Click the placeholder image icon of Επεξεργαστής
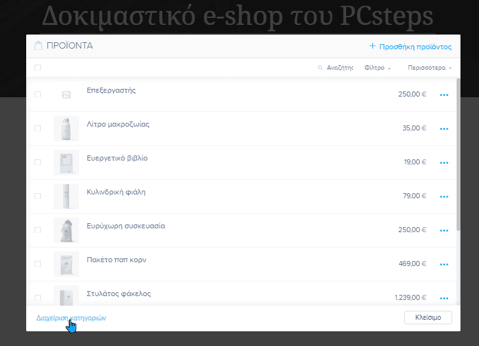The height and width of the screenshot is (346, 479). pyautogui.click(x=66, y=95)
